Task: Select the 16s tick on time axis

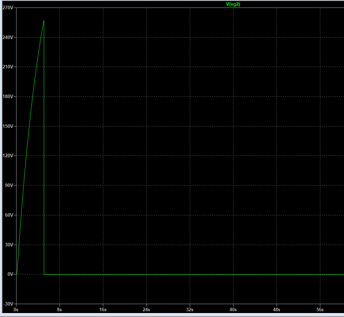Action: [x=103, y=309]
